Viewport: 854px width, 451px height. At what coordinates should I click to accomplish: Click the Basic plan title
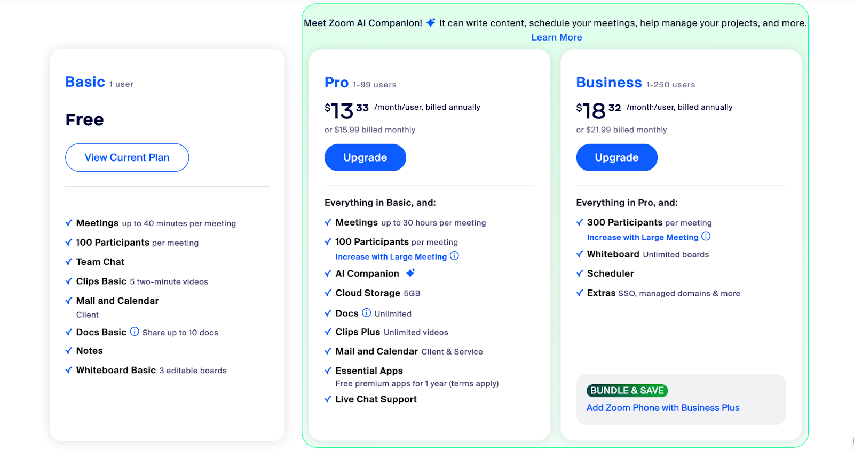(x=85, y=82)
